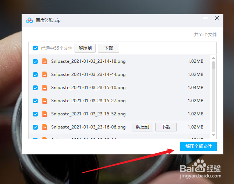Uncheck the box for Snipaste_2021-01-03_23-14-44.png
The height and width of the screenshot is (184, 234).
click(35, 74)
